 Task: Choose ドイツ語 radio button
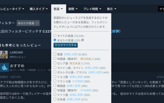(55, 94)
